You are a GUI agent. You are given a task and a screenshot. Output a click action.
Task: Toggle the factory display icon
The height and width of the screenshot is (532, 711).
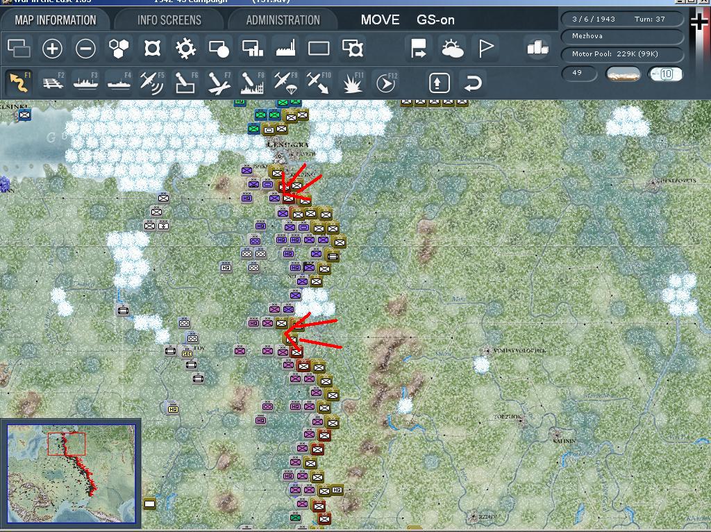pyautogui.click(x=285, y=48)
